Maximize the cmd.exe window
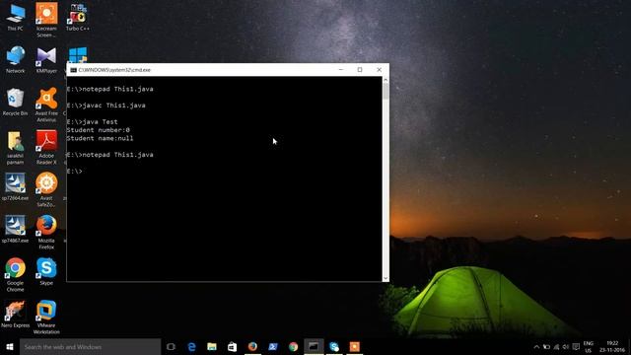This screenshot has height=355, width=631. (x=360, y=70)
